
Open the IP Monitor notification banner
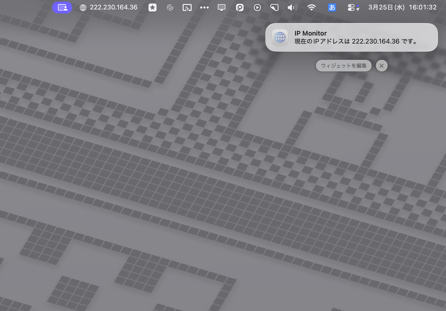pyautogui.click(x=351, y=37)
